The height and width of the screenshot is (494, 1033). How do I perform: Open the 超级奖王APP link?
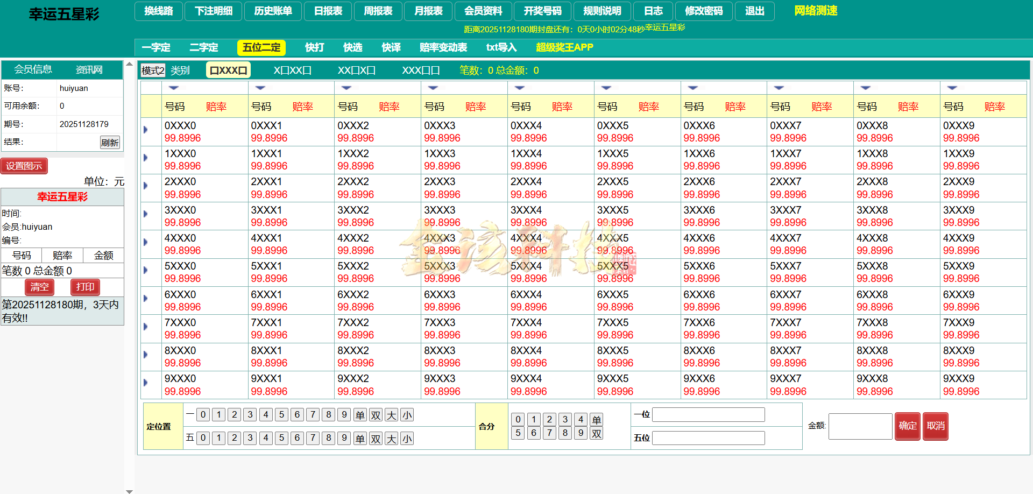pyautogui.click(x=563, y=47)
